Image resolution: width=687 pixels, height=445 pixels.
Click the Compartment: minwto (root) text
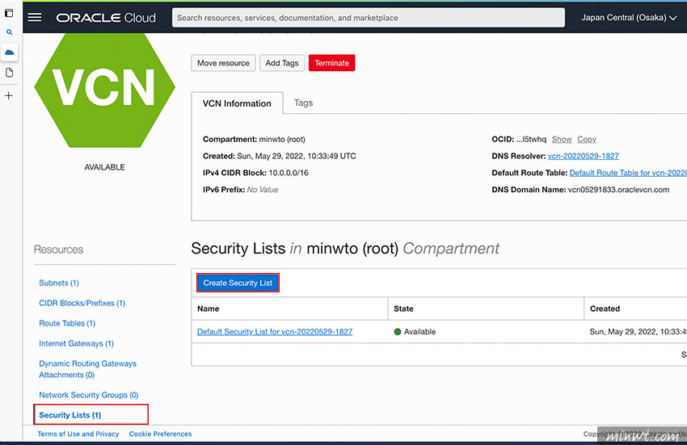tap(254, 139)
